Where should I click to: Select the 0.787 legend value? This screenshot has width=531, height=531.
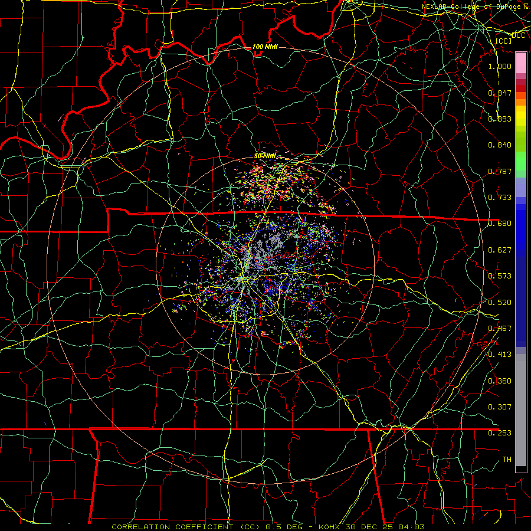pyautogui.click(x=500, y=171)
